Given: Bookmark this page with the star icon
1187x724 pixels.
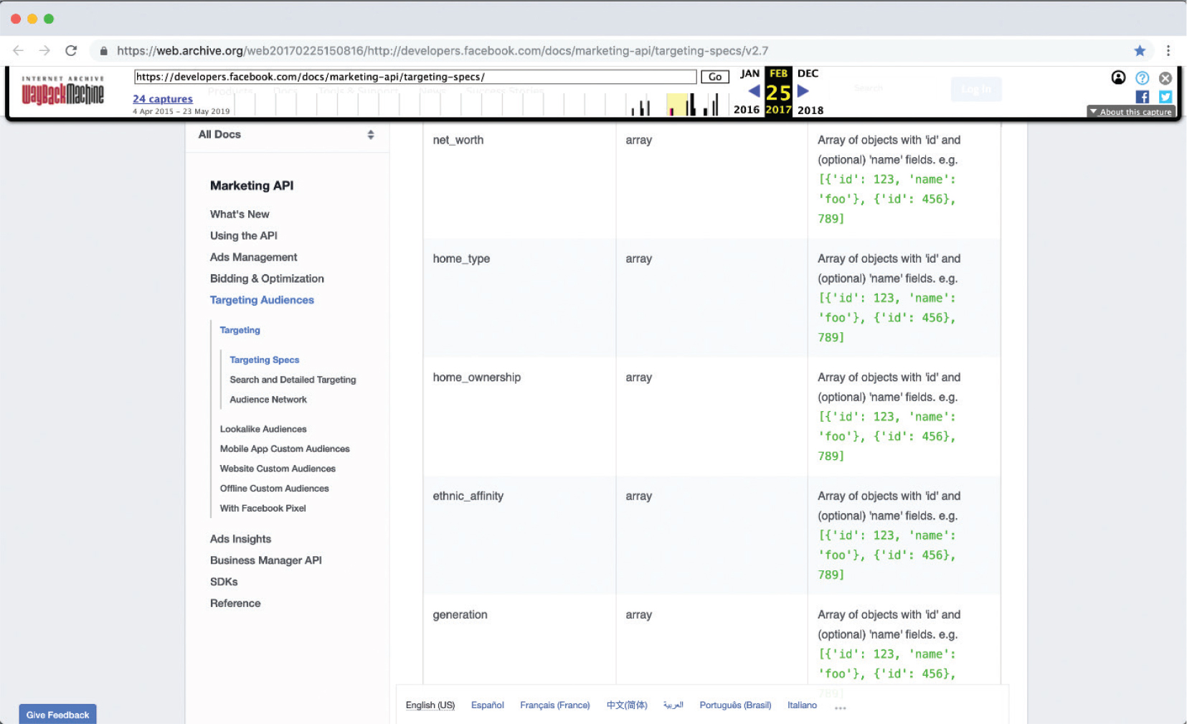Looking at the screenshot, I should pos(1140,50).
